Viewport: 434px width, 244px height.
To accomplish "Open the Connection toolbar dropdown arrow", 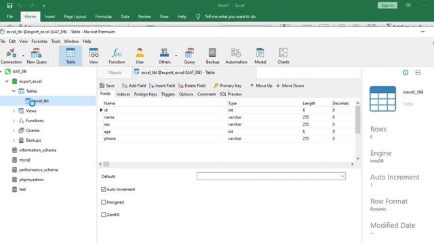I will point(23,56).
